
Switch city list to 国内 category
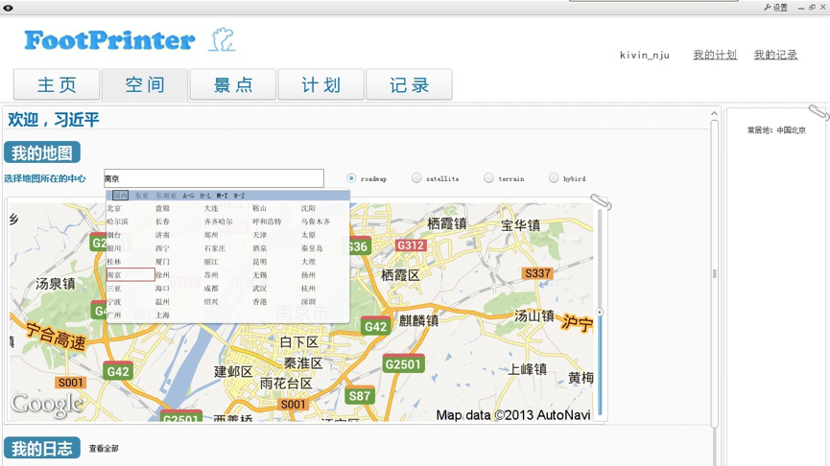120,196
